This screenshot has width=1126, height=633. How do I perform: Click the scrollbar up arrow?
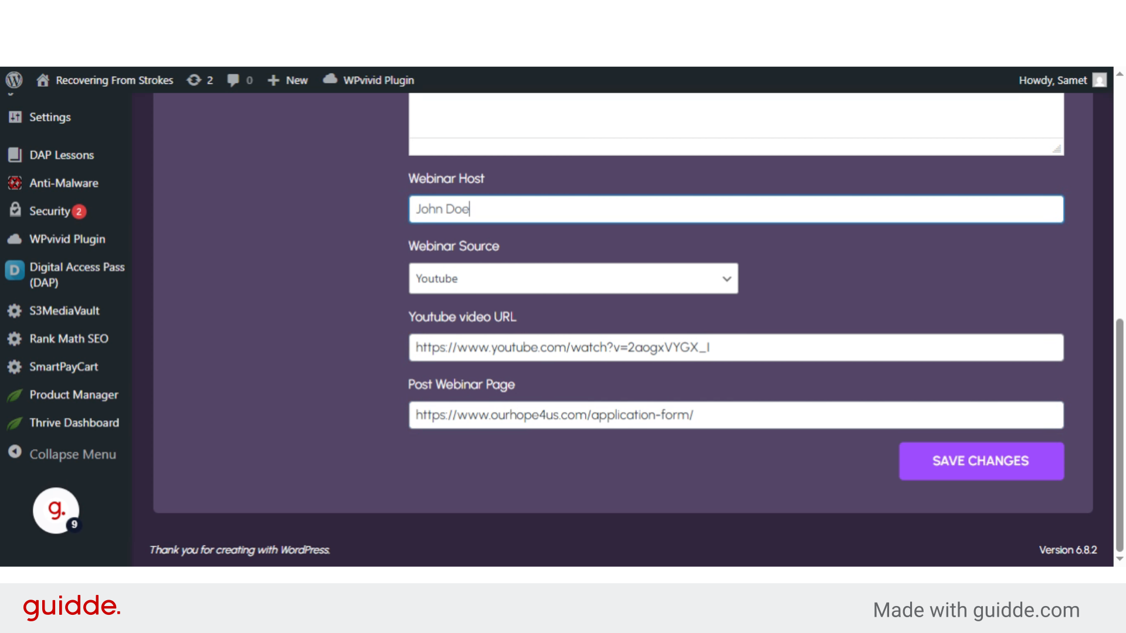click(1120, 74)
